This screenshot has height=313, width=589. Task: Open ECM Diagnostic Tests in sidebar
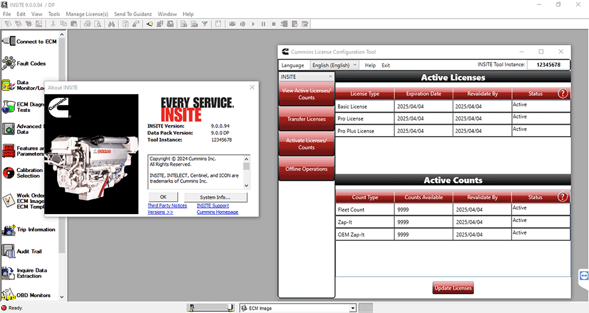click(x=22, y=107)
